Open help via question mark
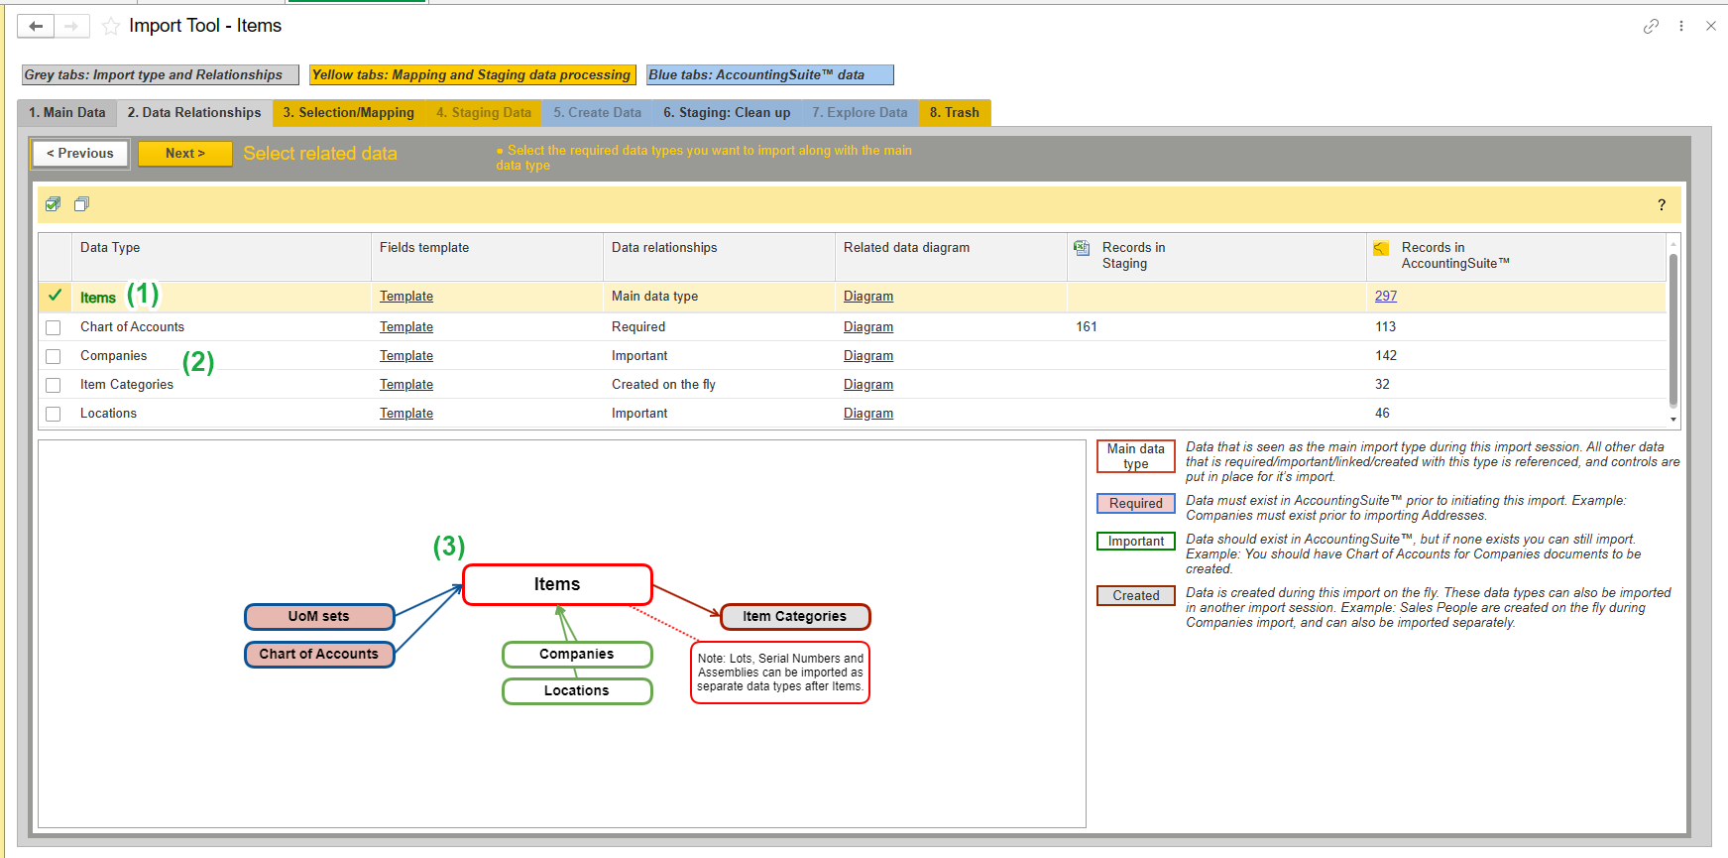The height and width of the screenshot is (858, 1728). tap(1662, 204)
